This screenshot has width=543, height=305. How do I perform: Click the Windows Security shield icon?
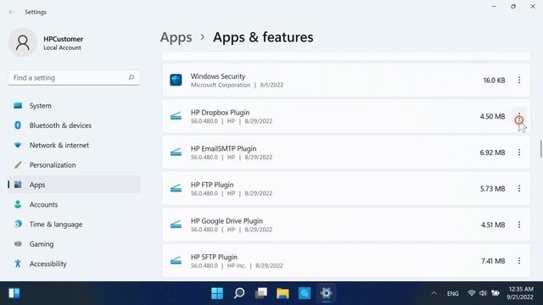176,80
